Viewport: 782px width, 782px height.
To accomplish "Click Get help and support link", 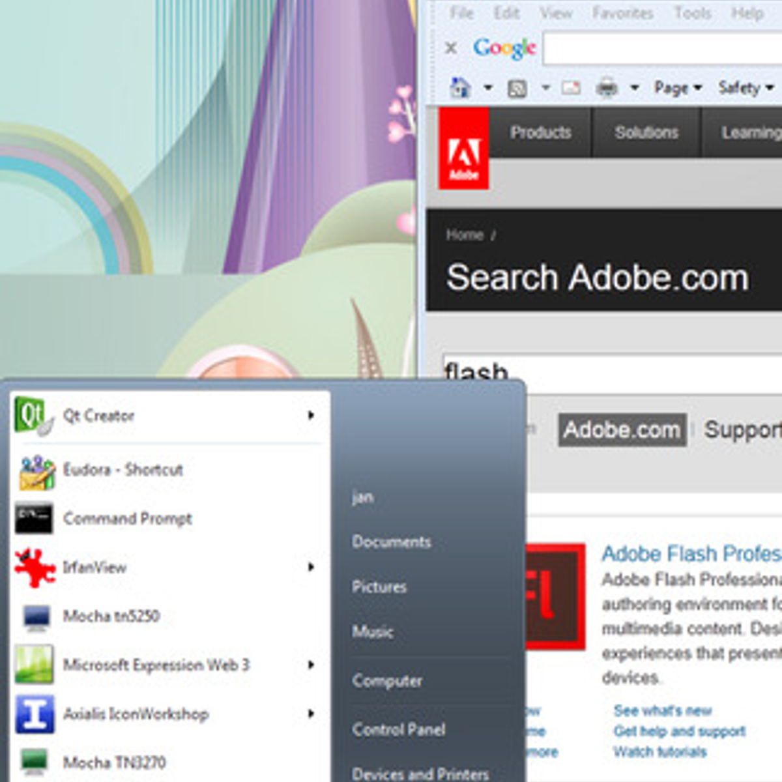I will 680,731.
